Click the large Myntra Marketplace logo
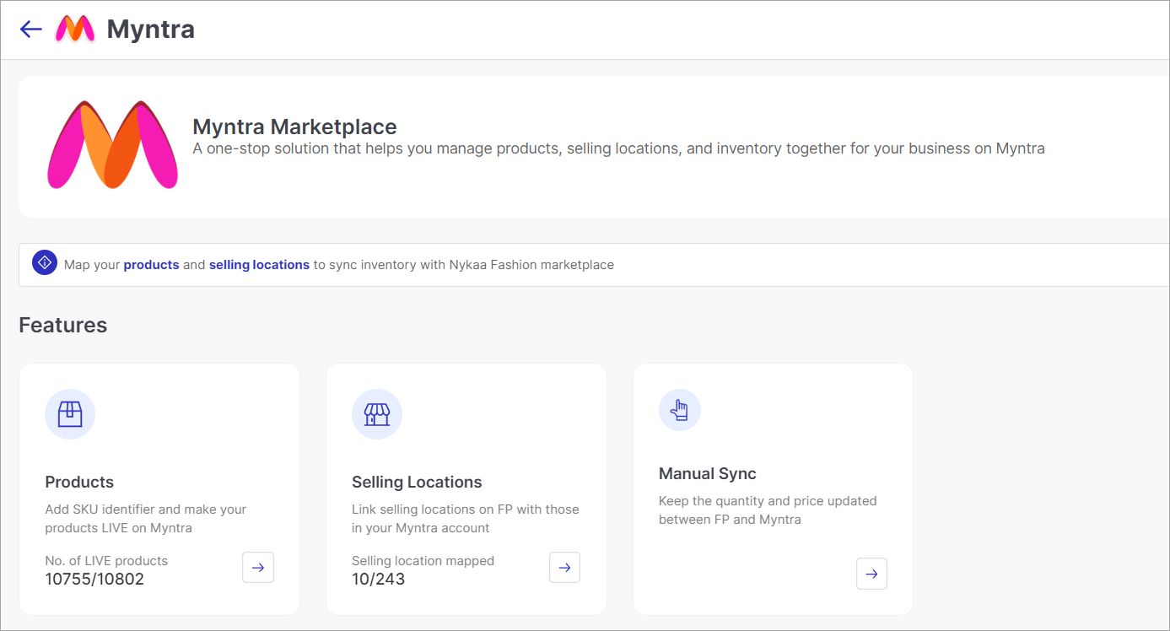 click(112, 146)
